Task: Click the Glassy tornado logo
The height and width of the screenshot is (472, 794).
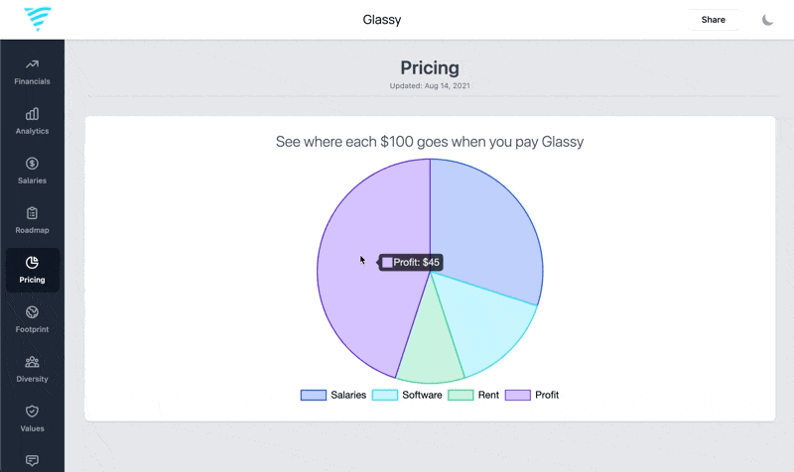Action: pyautogui.click(x=38, y=19)
